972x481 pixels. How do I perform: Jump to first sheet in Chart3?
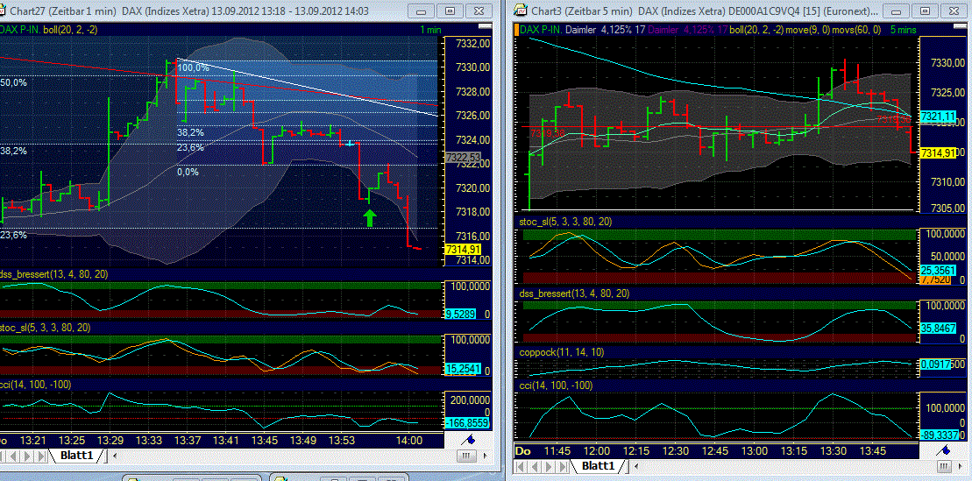tap(522, 465)
